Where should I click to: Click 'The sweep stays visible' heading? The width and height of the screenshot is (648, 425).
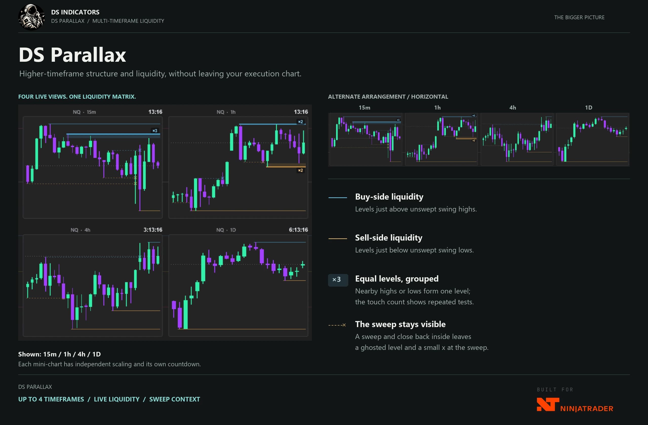[400, 324]
